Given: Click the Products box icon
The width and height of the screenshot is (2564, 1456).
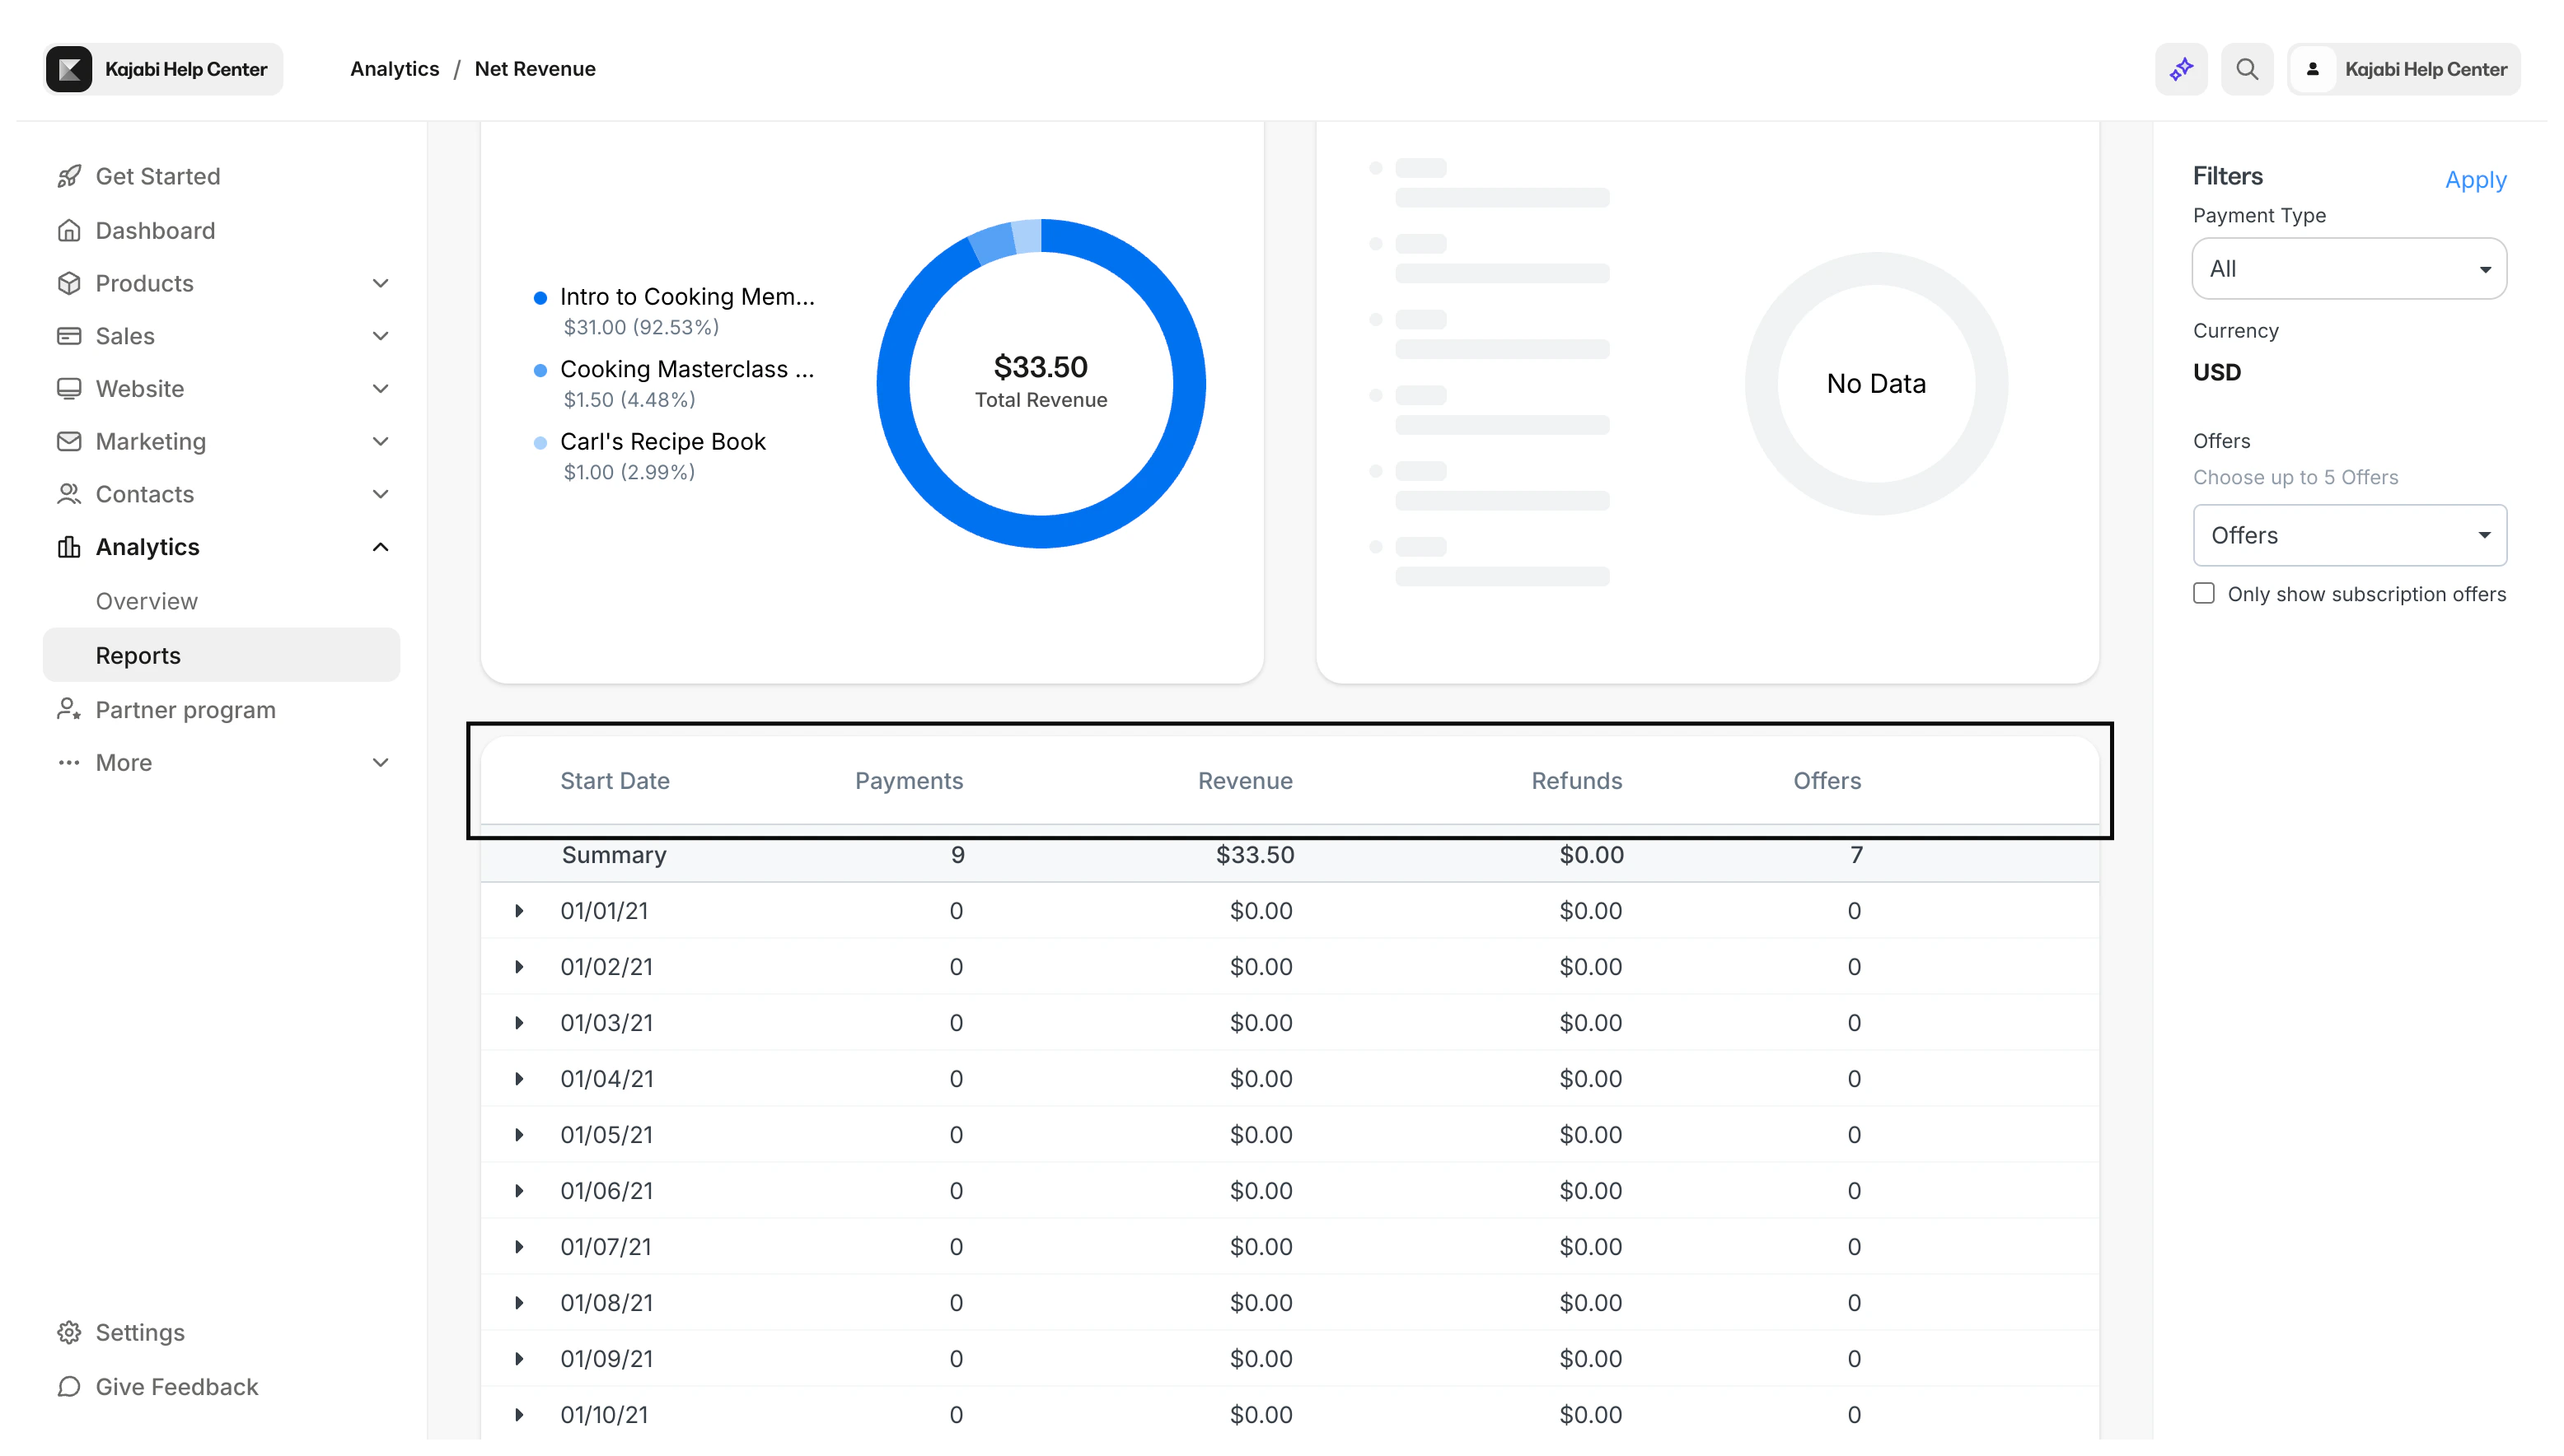Looking at the screenshot, I should point(69,283).
